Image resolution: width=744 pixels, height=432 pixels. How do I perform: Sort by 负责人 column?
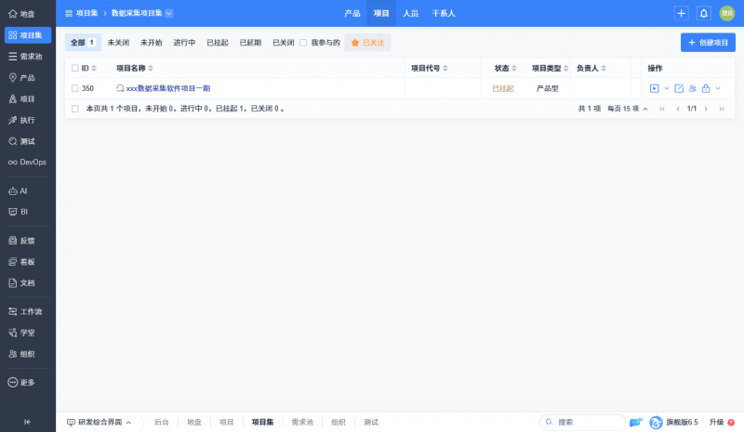click(x=591, y=69)
